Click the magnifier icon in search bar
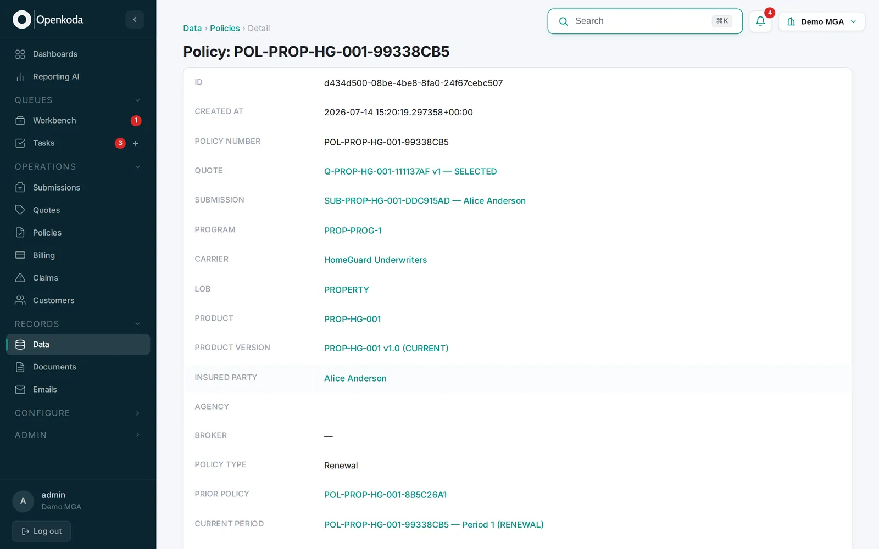The height and width of the screenshot is (549, 879). [563, 21]
